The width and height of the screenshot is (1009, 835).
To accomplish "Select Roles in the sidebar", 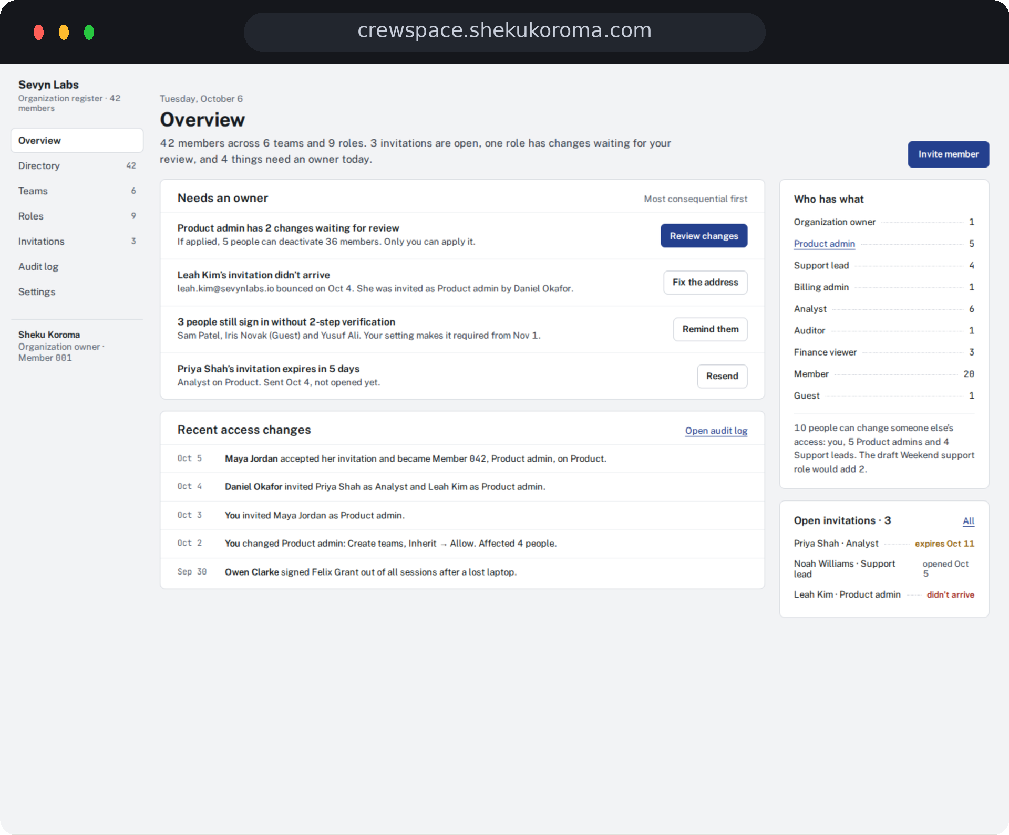I will pos(77,216).
